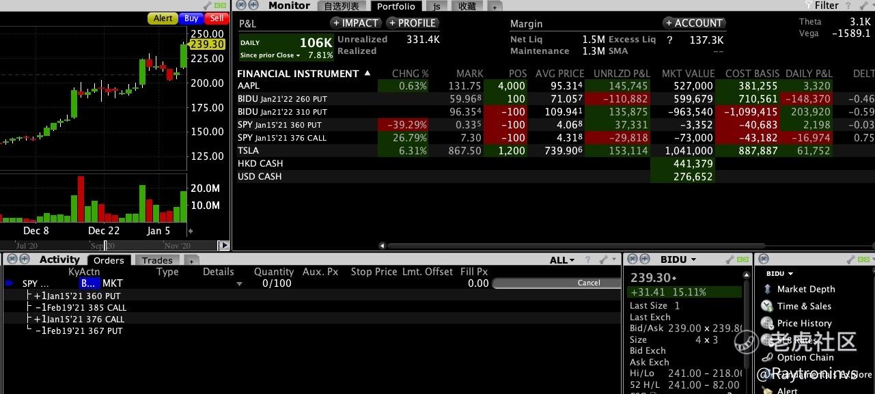Add a new tab in Monitor panel
The height and width of the screenshot is (394, 875).
point(495,7)
